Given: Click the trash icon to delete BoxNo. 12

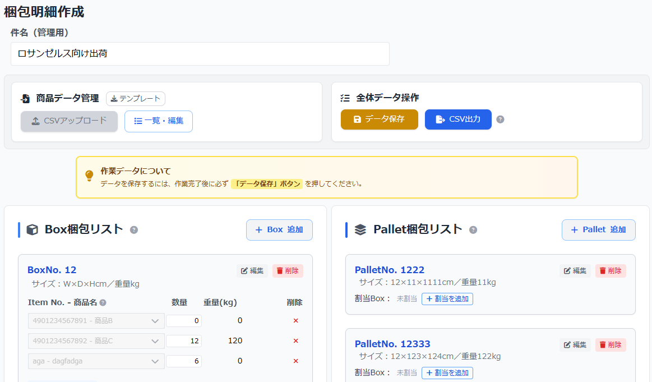Looking at the screenshot, I should coord(288,270).
